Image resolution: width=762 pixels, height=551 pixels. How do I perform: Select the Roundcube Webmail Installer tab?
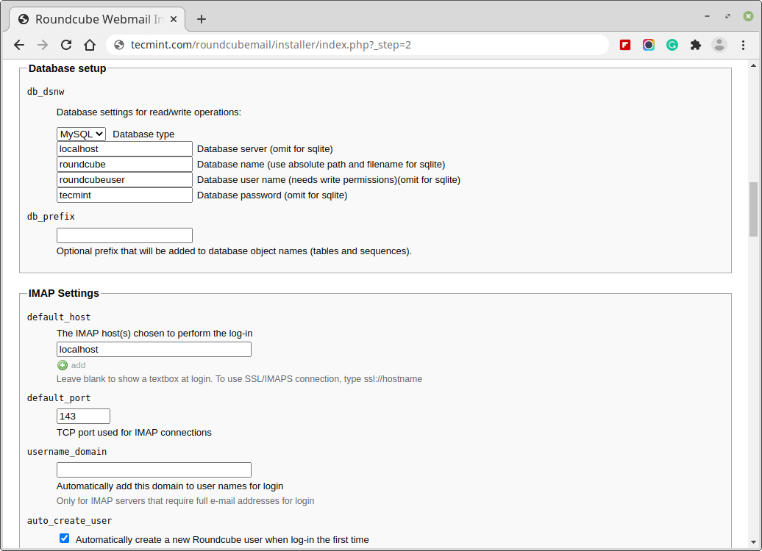pyautogui.click(x=97, y=19)
